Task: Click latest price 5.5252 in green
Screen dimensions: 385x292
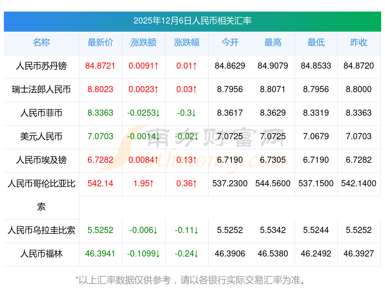Action: tap(100, 230)
